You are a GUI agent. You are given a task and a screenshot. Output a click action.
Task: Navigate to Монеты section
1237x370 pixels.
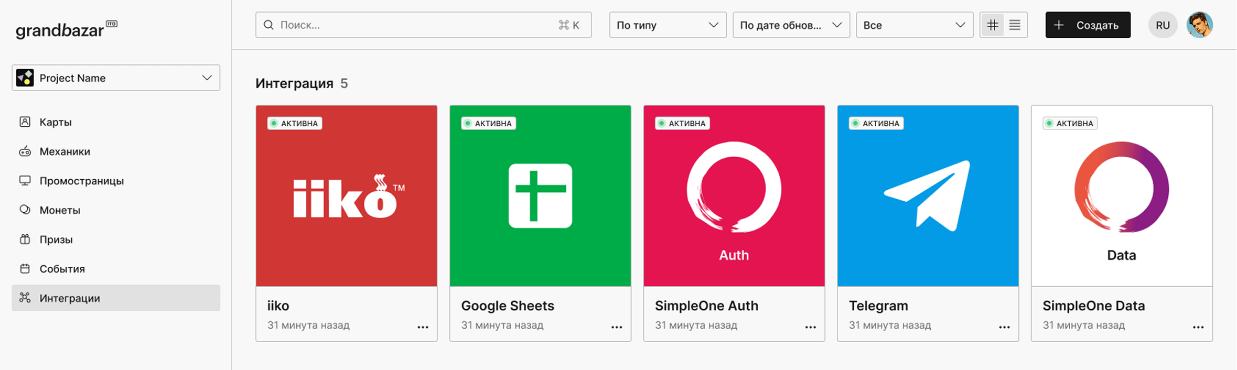point(116,210)
